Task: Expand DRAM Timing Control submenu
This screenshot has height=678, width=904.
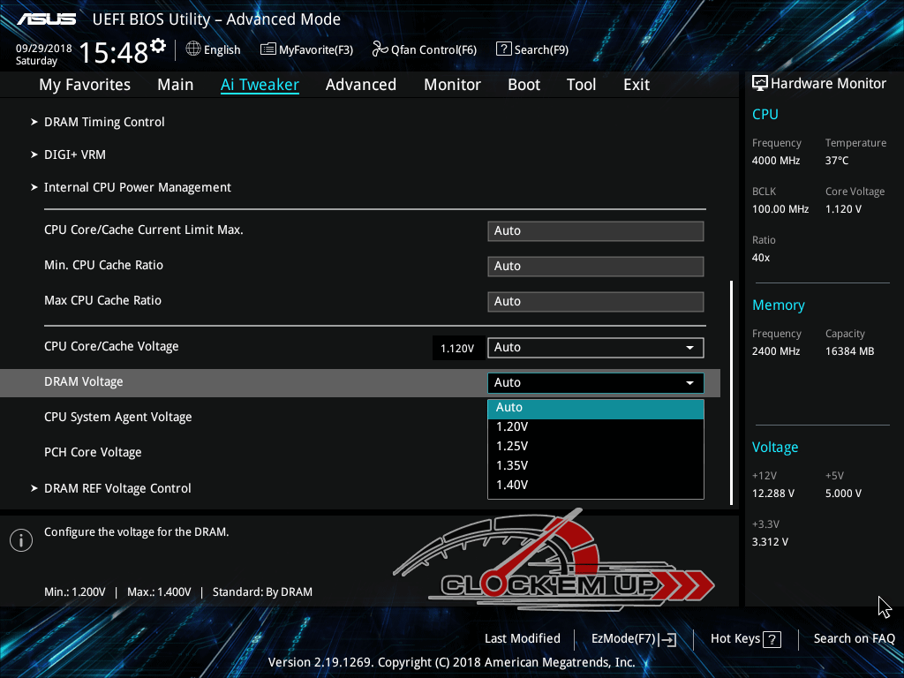Action: [104, 122]
